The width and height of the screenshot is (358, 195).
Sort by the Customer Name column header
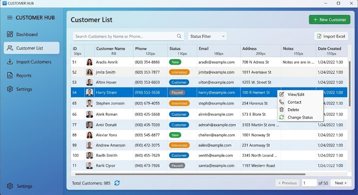tap(114, 51)
